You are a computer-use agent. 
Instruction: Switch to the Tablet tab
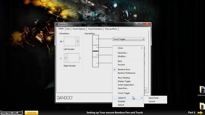(x=61, y=29)
